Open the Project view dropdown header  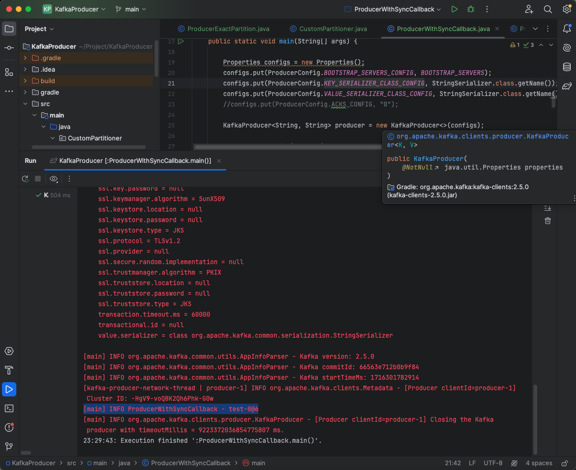(x=39, y=29)
